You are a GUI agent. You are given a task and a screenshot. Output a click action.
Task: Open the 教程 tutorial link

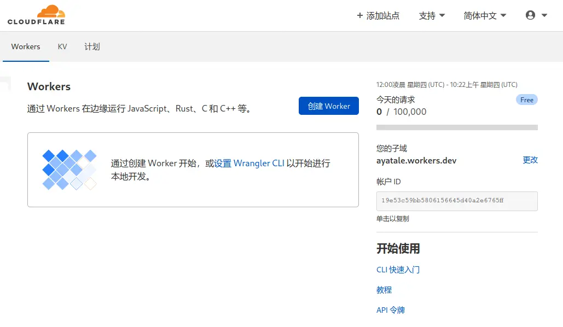384,290
